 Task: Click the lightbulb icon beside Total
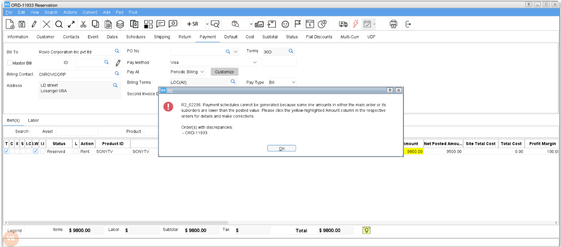point(366,230)
